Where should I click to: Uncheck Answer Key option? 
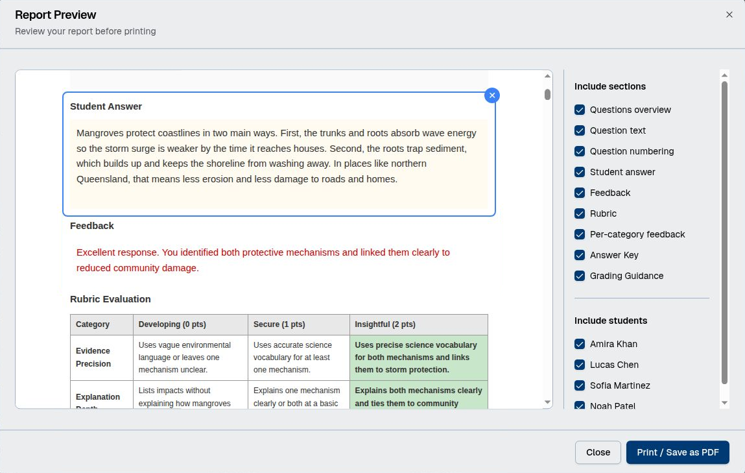580,255
